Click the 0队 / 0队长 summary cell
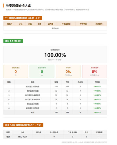 tap(23, 137)
